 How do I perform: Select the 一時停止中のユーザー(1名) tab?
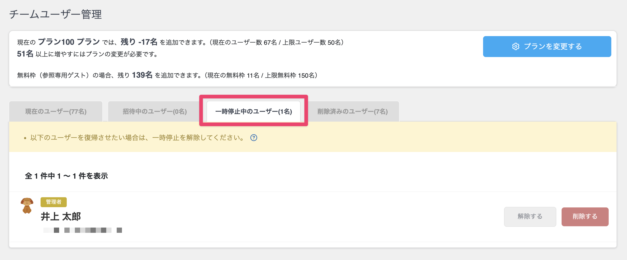pyautogui.click(x=253, y=111)
